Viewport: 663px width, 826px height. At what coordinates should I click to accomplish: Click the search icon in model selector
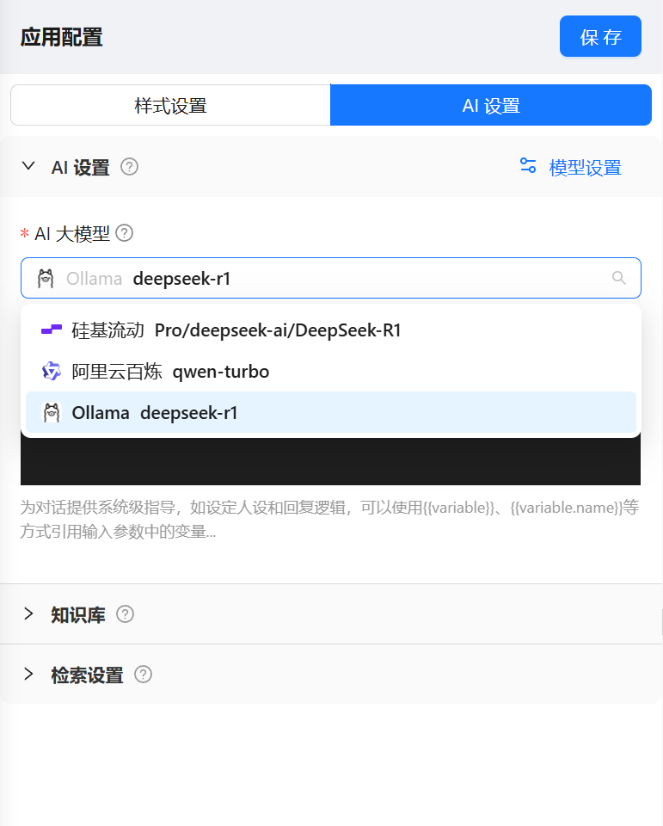tap(619, 278)
